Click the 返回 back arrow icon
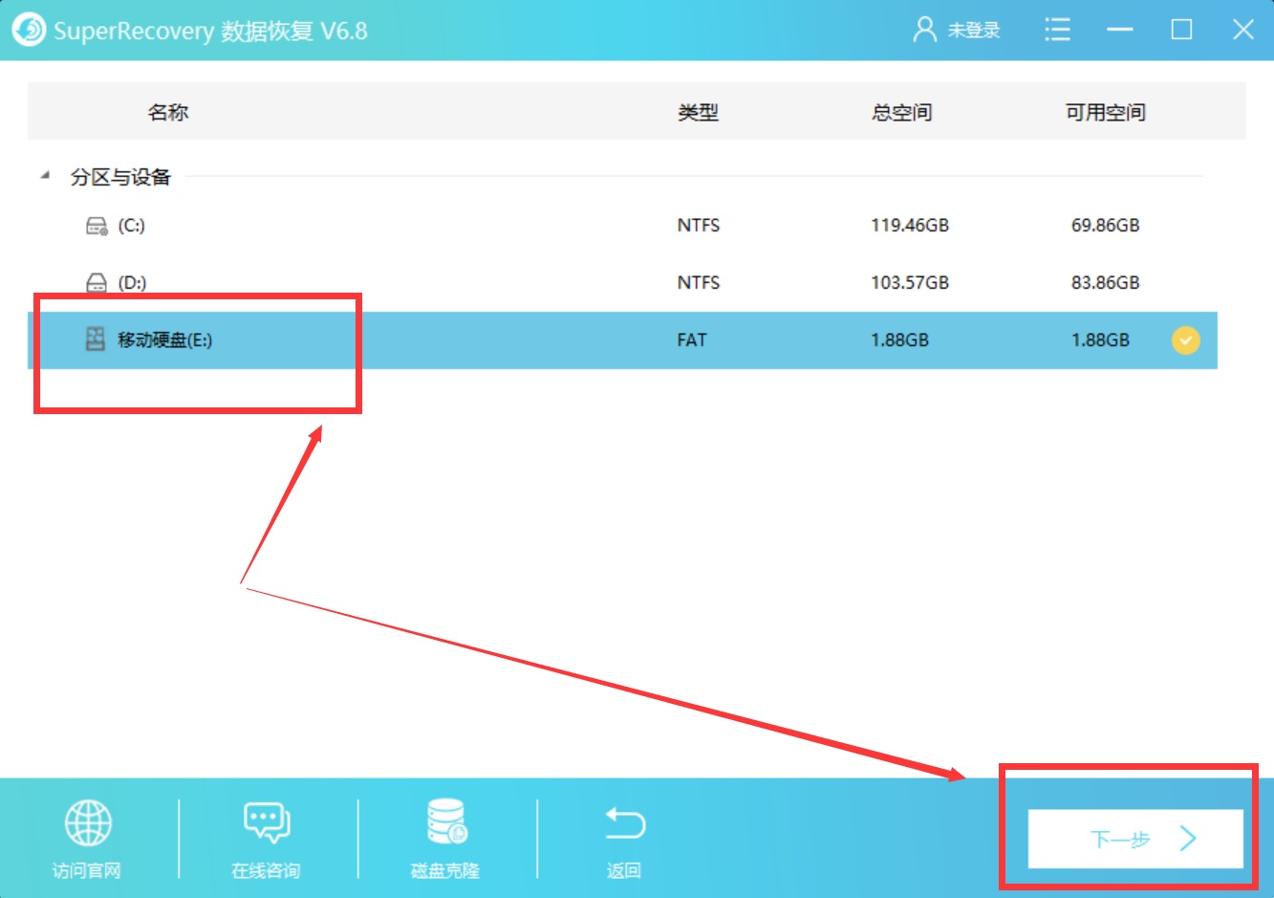Viewport: 1274px width, 898px height. (623, 822)
